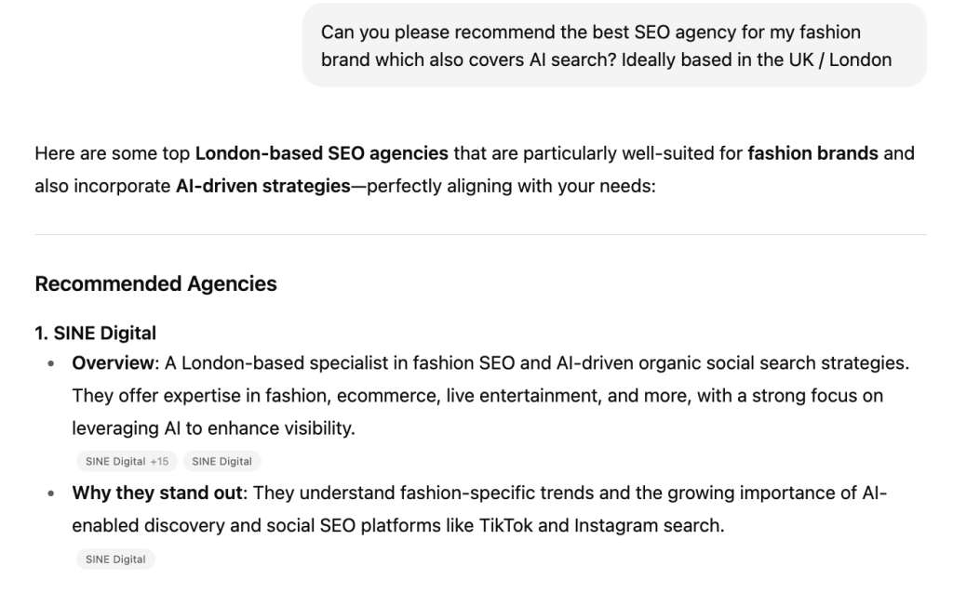The height and width of the screenshot is (592, 953).
Task: Click the "+15" sources count in the citation
Action: pos(159,462)
